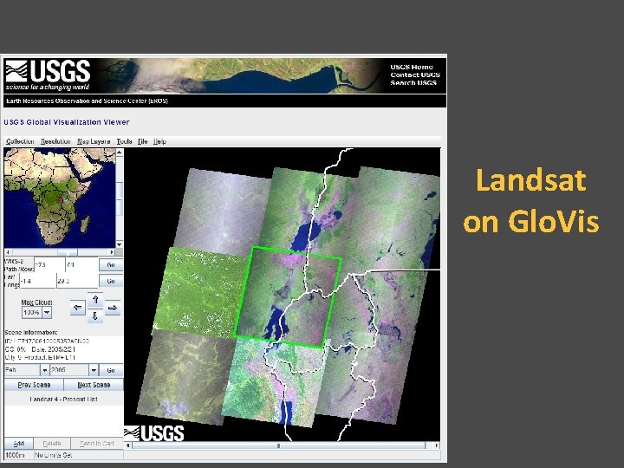Click the WRS-2 Path input field
624x468 pixels.
point(49,265)
